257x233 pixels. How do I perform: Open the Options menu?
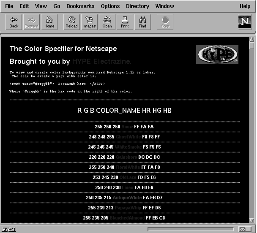[110, 6]
